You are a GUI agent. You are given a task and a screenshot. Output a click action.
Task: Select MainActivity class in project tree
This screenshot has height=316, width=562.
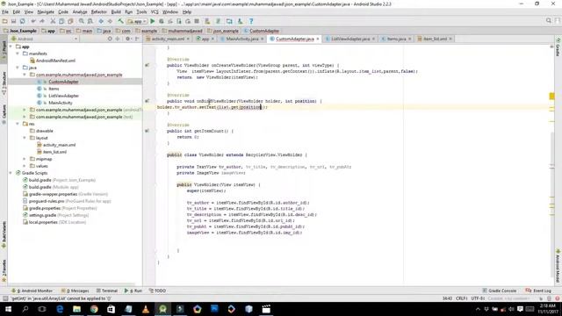click(61, 103)
